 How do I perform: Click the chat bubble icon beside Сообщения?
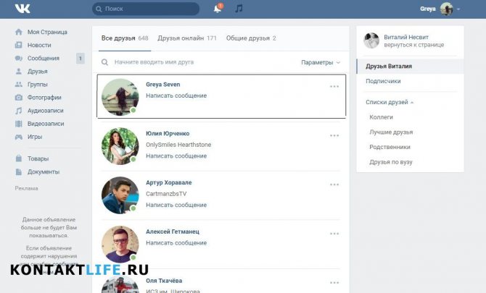click(x=19, y=58)
